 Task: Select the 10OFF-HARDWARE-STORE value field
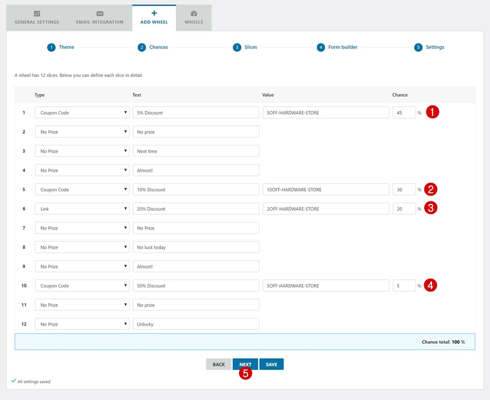click(x=325, y=190)
